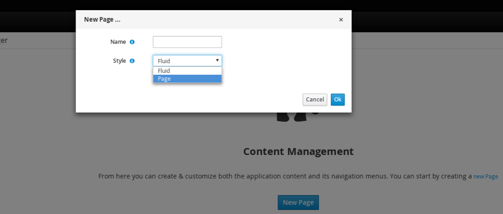
Task: Click the partially hidden tab ending in "er"
Action: point(4,40)
